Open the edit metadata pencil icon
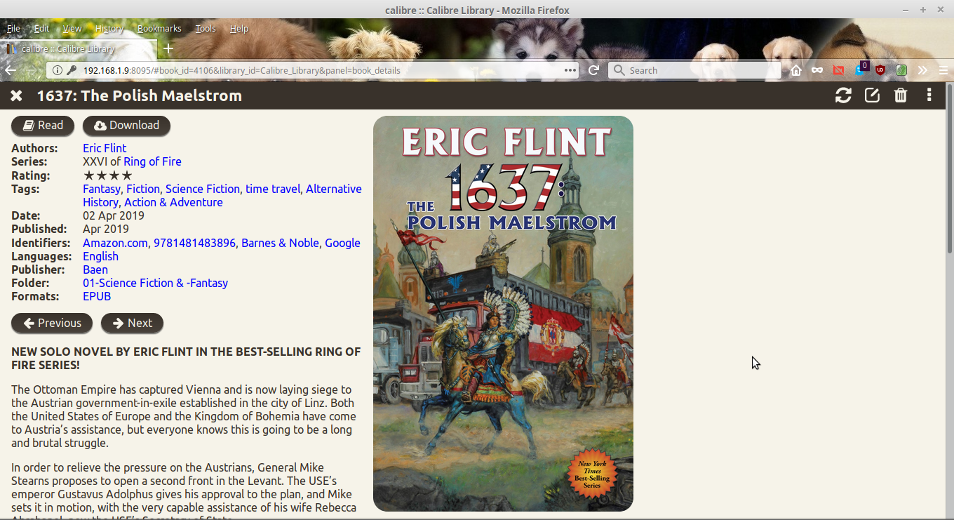Viewport: 954px width, 520px height. pos(872,95)
